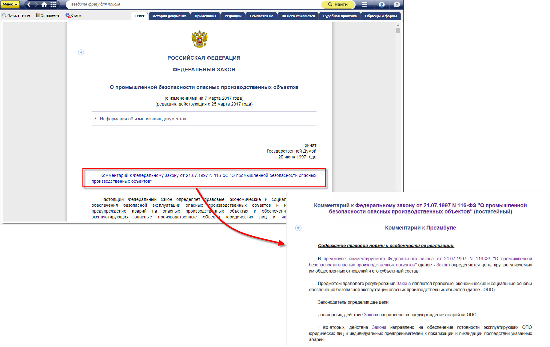Click the document scrollbar up arrow
The height and width of the screenshot is (347, 550).
[398, 25]
